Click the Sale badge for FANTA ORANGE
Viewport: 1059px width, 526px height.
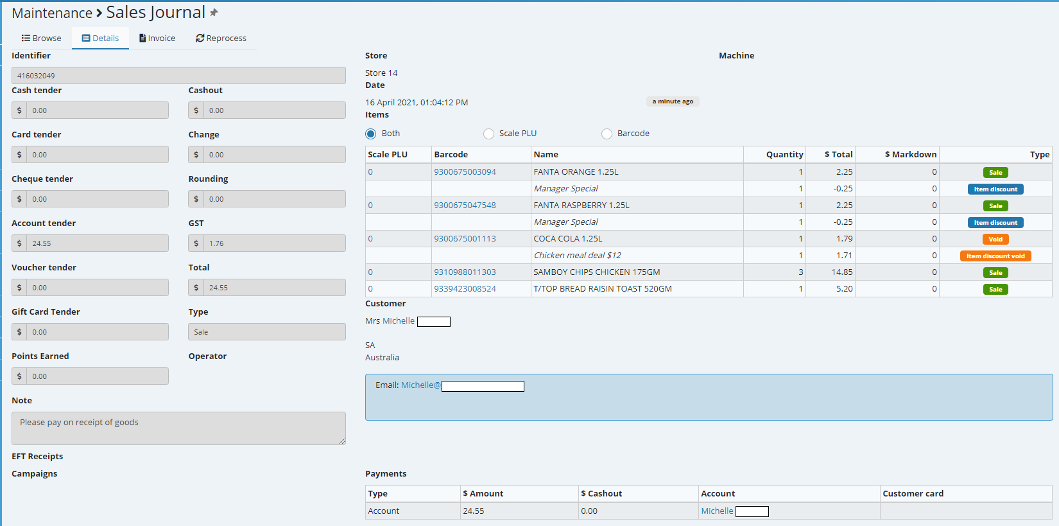995,173
